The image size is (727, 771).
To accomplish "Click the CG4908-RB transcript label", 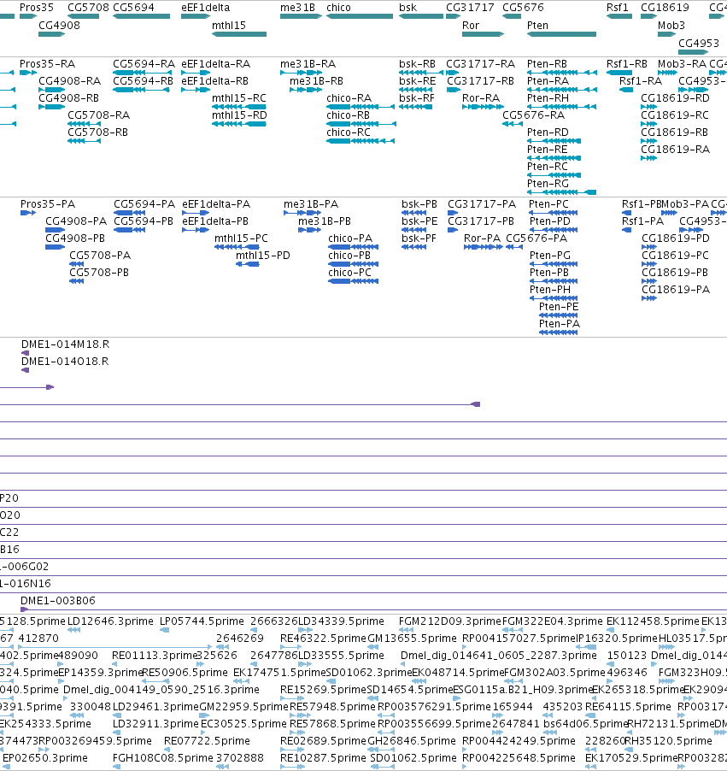I will coord(69,97).
